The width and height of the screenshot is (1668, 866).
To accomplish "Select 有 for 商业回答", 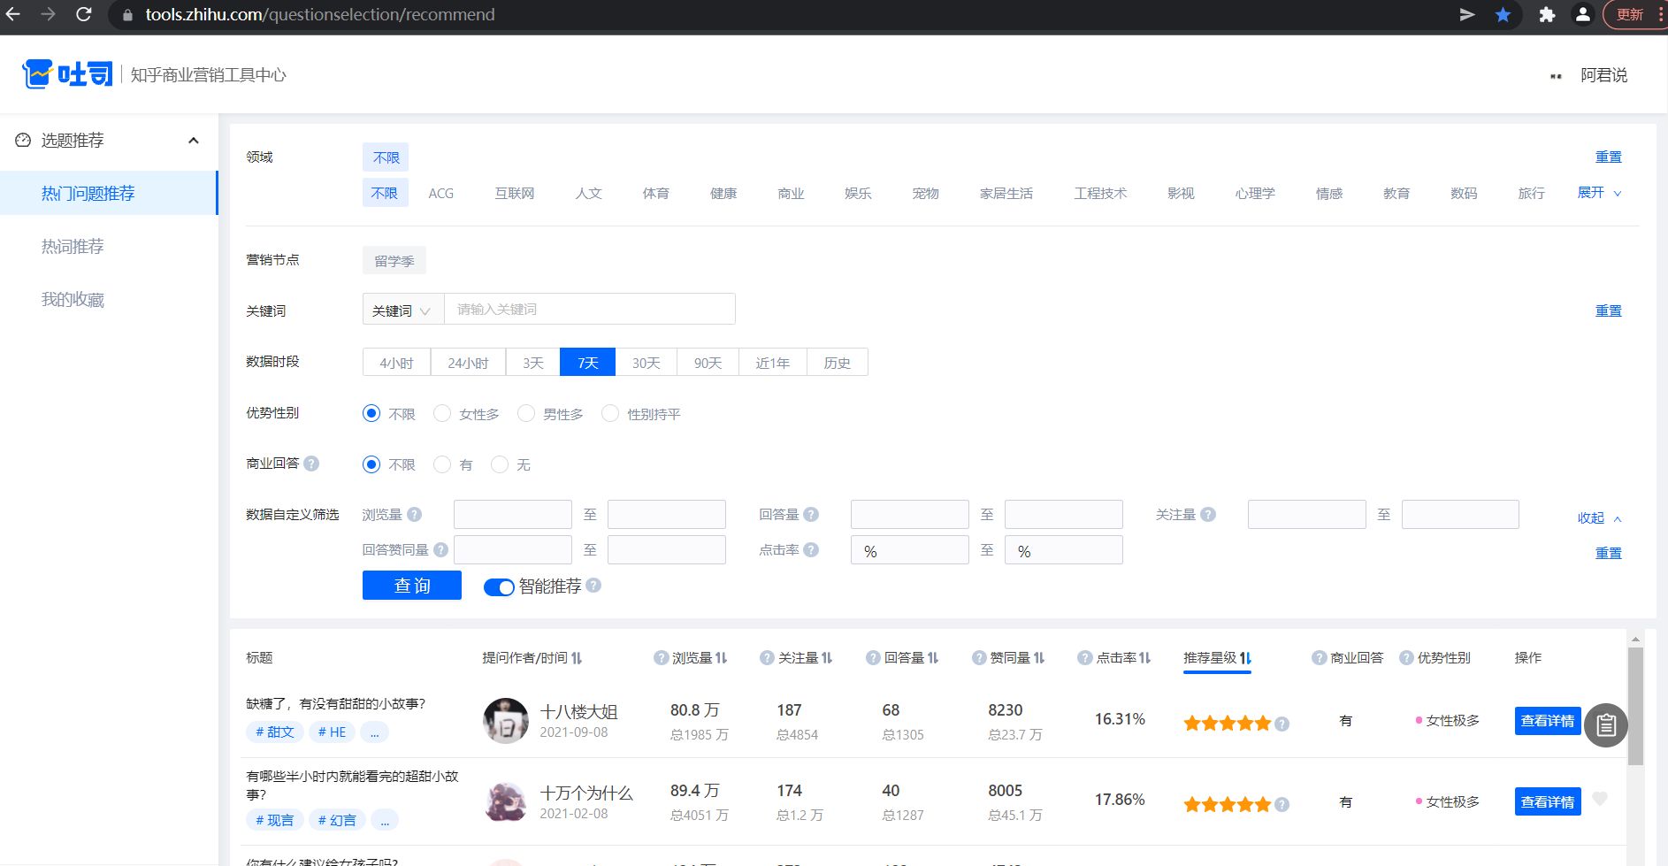I will coord(442,464).
